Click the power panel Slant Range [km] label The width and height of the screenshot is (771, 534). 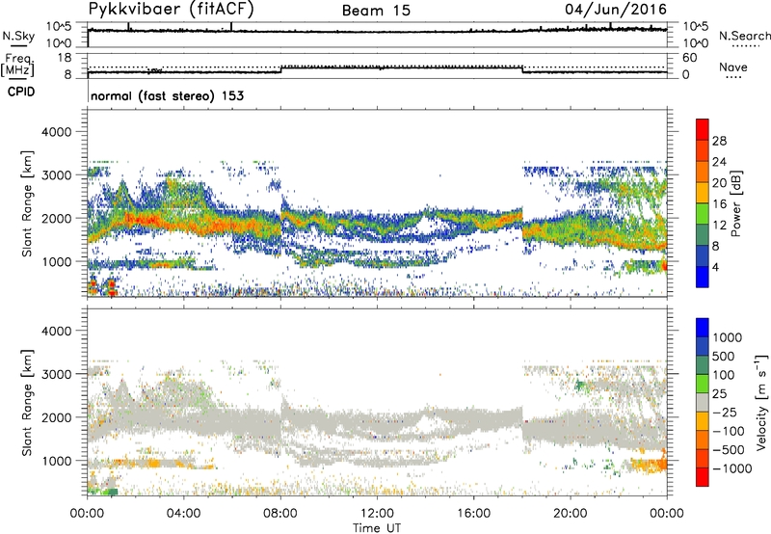27,203
